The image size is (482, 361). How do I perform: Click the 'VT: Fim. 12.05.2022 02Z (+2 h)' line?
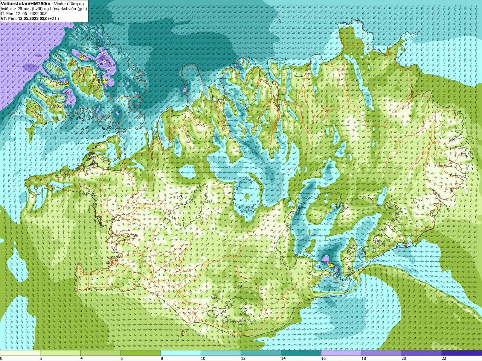pyautogui.click(x=30, y=18)
